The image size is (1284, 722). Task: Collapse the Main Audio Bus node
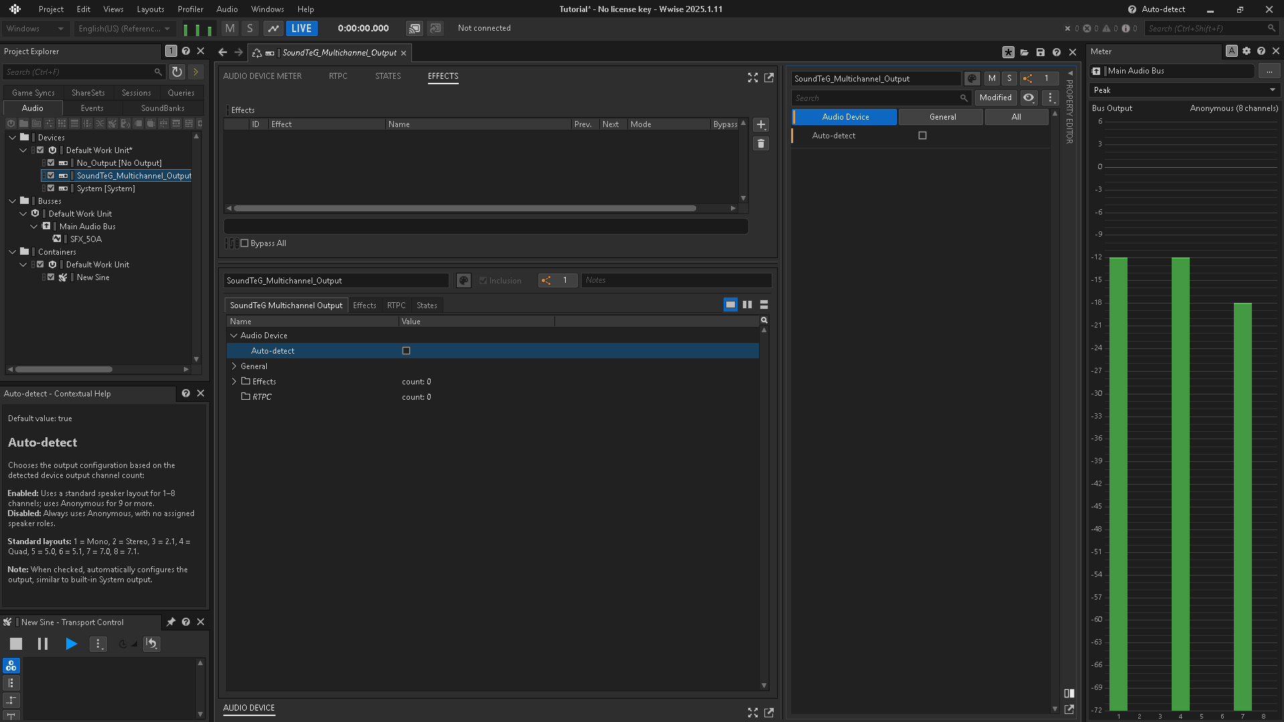click(34, 227)
